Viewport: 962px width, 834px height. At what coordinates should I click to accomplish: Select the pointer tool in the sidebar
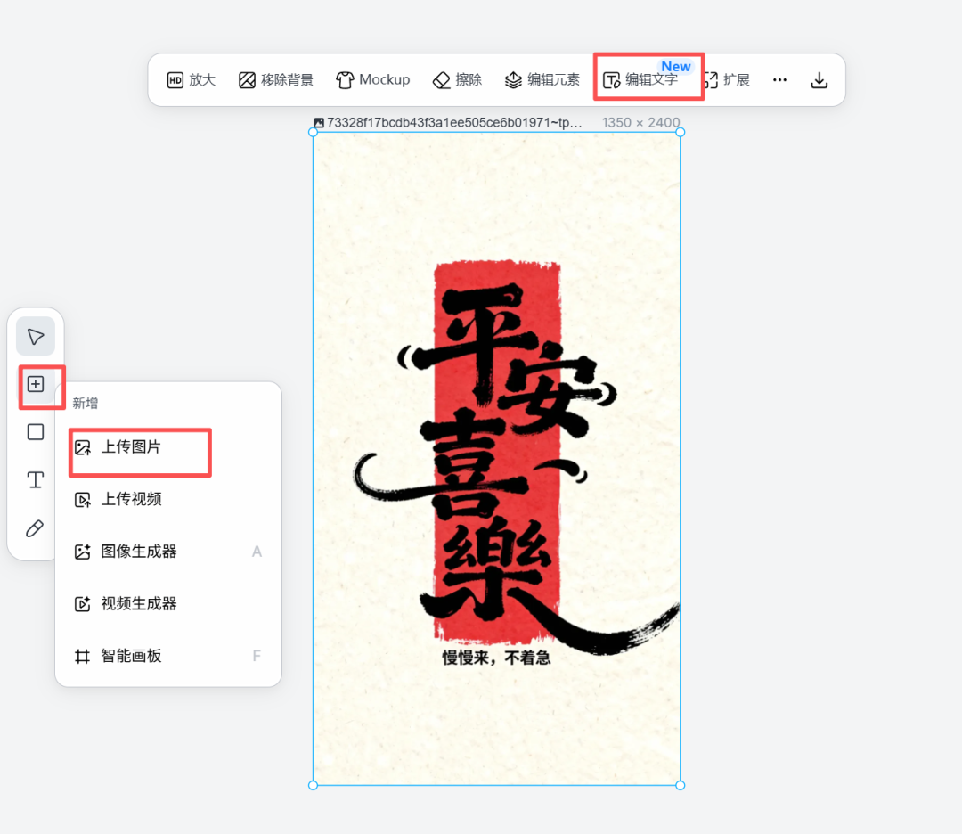[x=35, y=336]
